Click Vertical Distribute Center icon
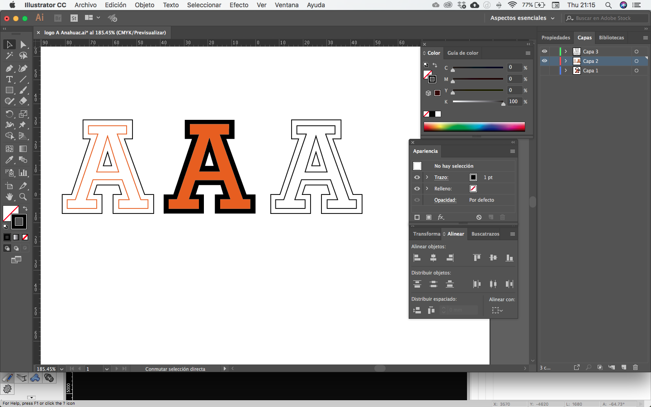The width and height of the screenshot is (651, 407). [434, 284]
